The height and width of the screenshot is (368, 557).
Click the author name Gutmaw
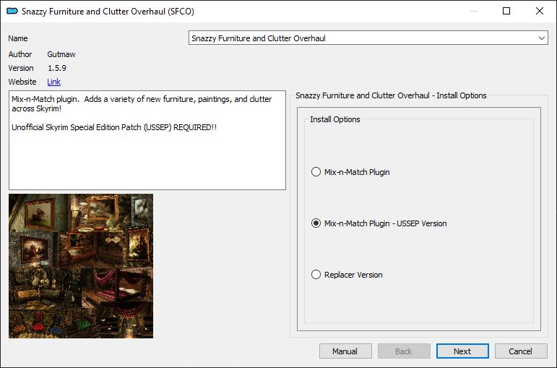click(61, 54)
